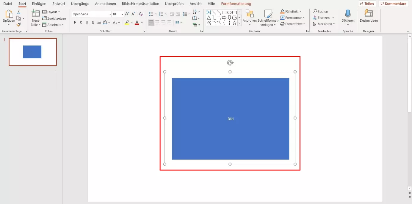Increase font size with the larger A icon
The image size is (412, 204).
pyautogui.click(x=127, y=14)
